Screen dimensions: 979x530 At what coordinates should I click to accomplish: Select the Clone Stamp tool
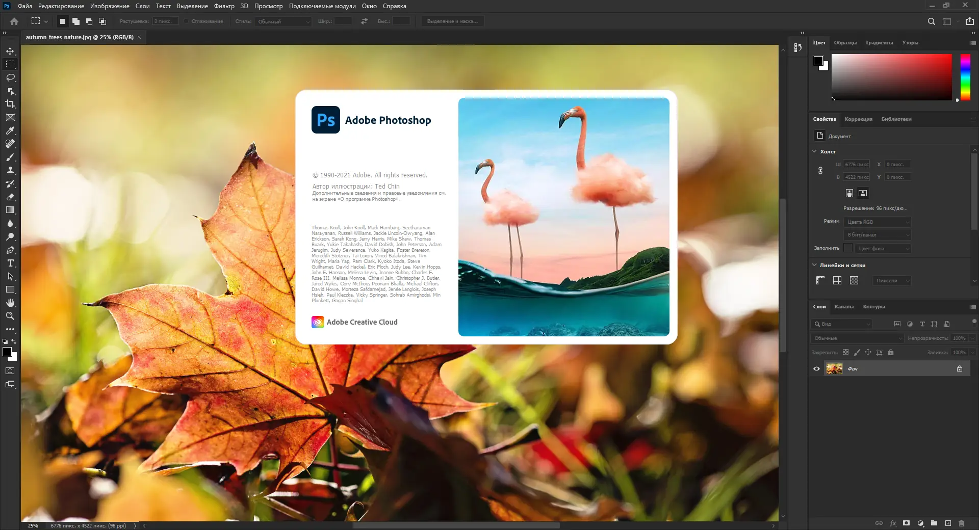[10, 171]
